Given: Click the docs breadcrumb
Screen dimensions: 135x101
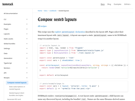Looking at the screenshot, I should pyautogui.click(x=46, y=11).
